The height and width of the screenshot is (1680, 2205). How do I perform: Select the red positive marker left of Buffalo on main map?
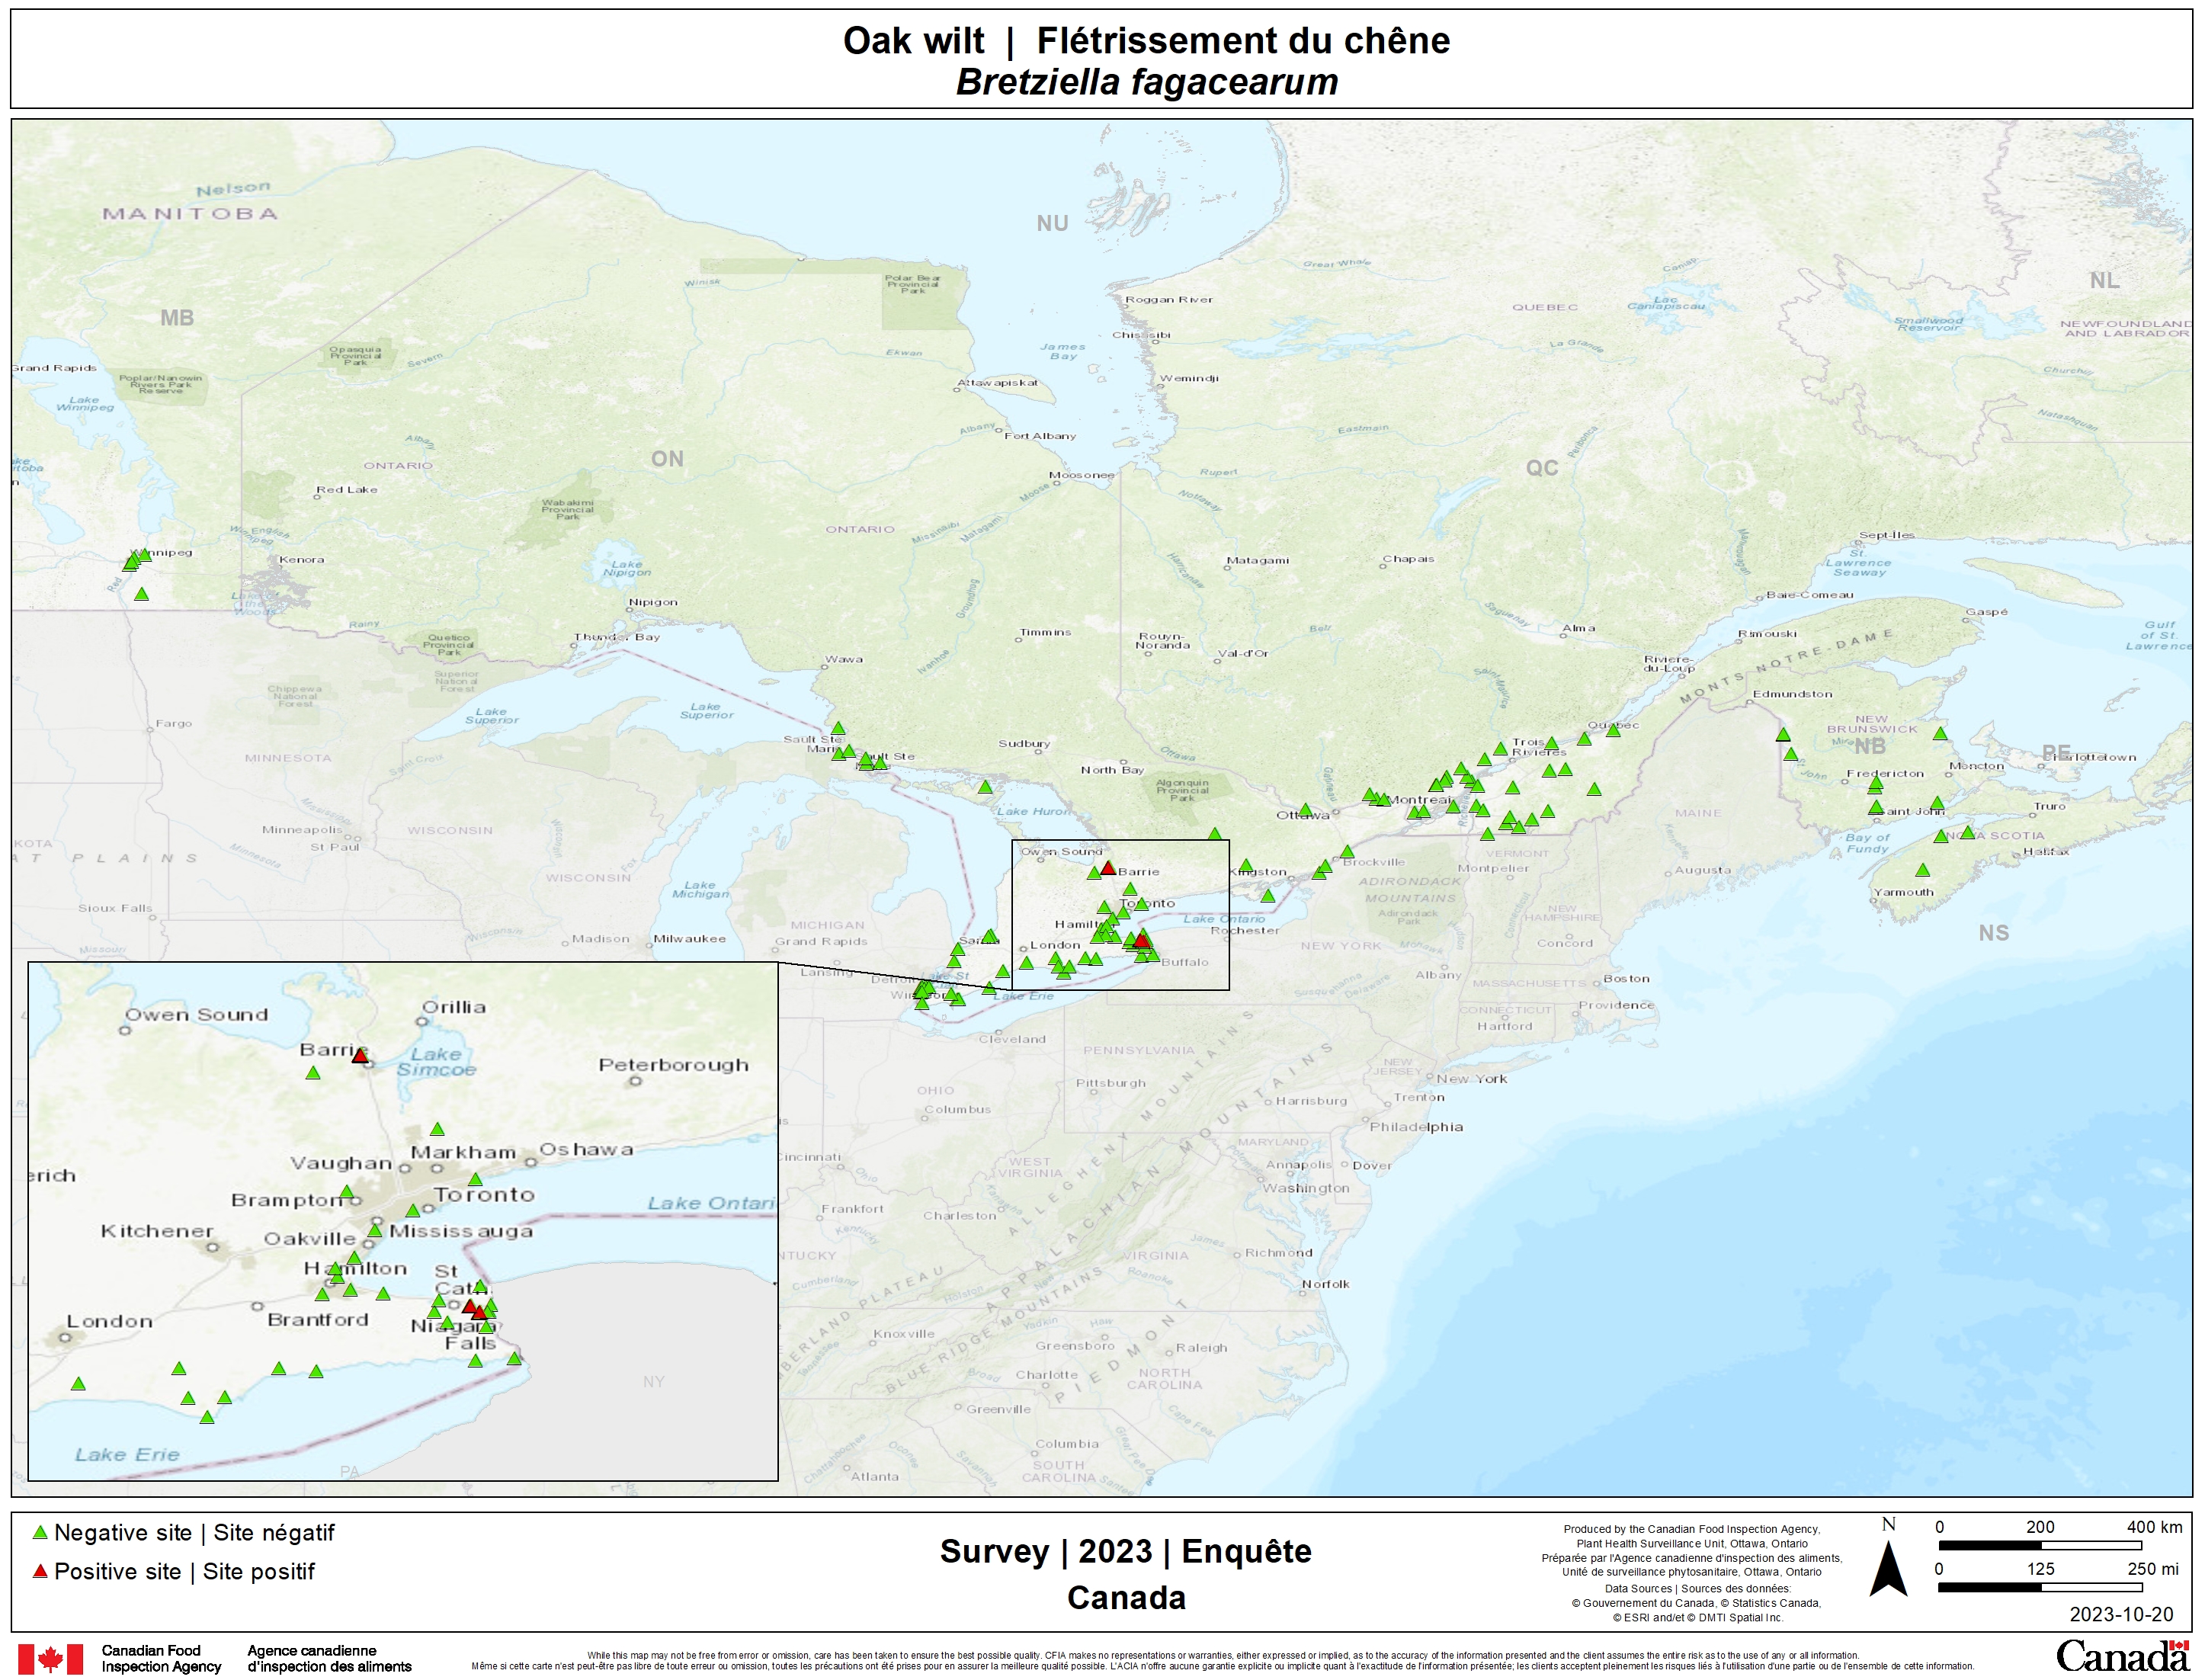click(1141, 940)
